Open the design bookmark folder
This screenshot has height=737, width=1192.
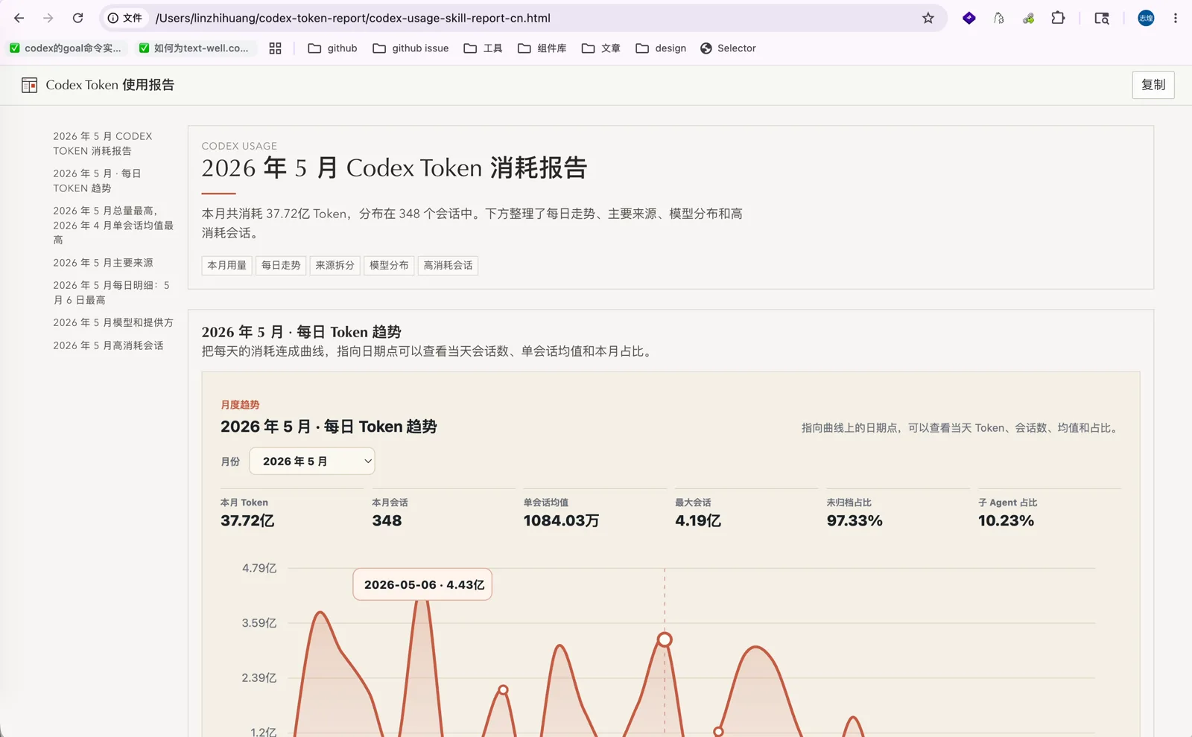tap(661, 48)
